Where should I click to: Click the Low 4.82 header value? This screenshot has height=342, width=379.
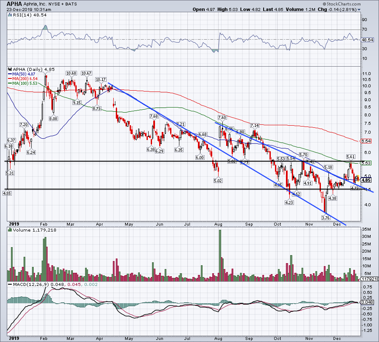(x=250, y=9)
